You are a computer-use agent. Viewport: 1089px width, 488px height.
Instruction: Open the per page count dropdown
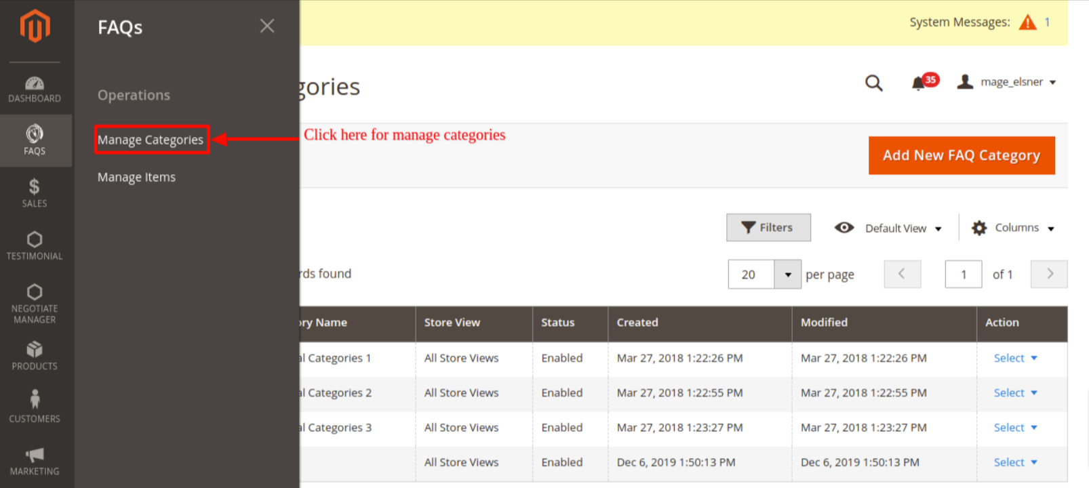coord(787,274)
